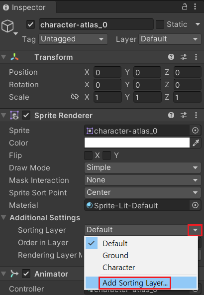Click the Order in Layer label
This screenshot has height=295, width=204.
[x=43, y=243]
